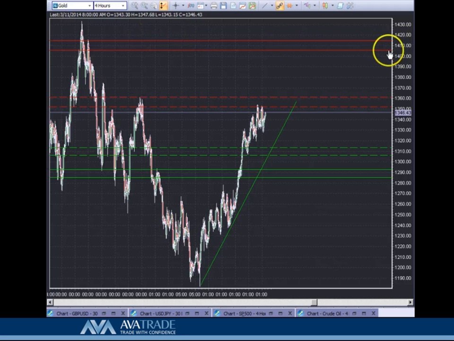The width and height of the screenshot is (454, 341).
Task: Click the candlestick chart type icon
Action: pos(325,6)
